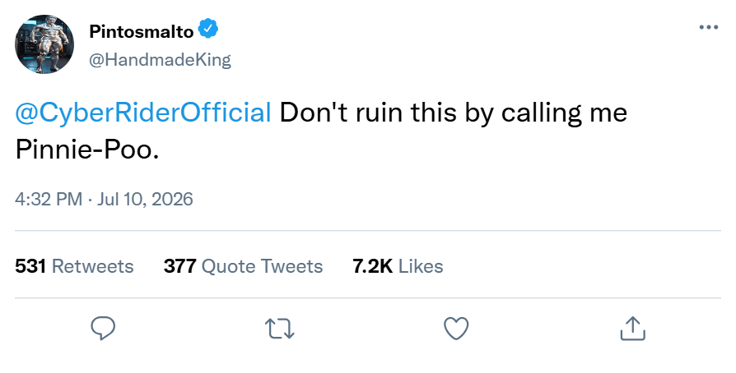The width and height of the screenshot is (736, 373).
Task: Retweet using the arrows icon
Action: [280, 329]
